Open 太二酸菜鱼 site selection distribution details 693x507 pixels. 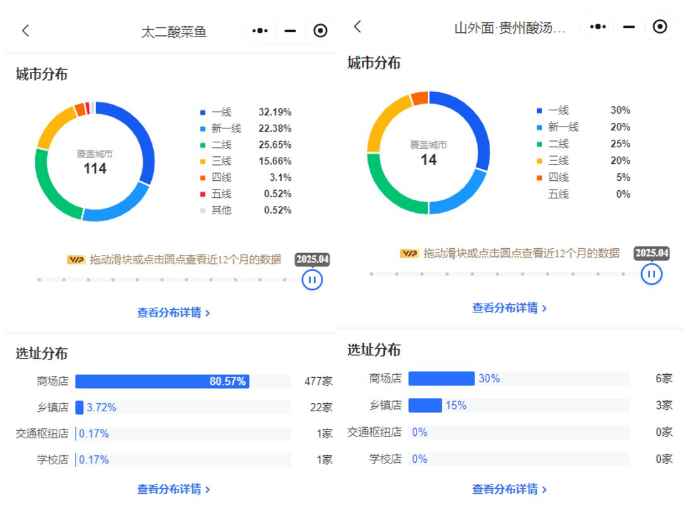tap(173, 489)
